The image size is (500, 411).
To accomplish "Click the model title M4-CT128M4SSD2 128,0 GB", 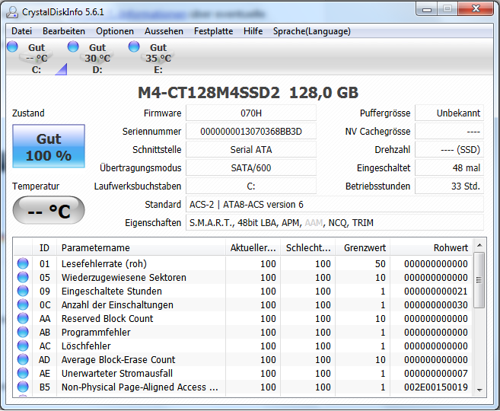I will (x=248, y=93).
